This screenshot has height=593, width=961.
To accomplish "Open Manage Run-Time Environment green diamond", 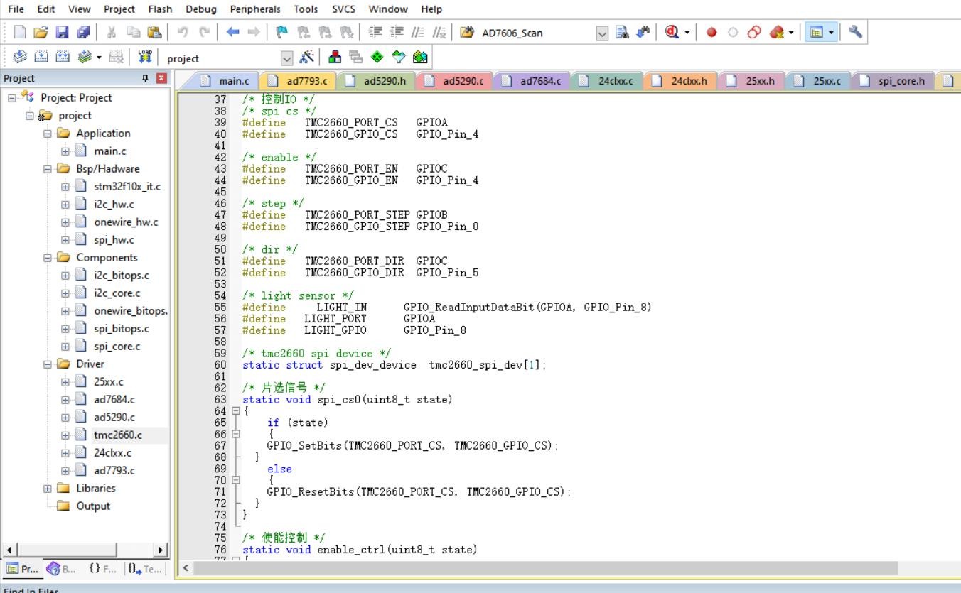I will [x=377, y=58].
